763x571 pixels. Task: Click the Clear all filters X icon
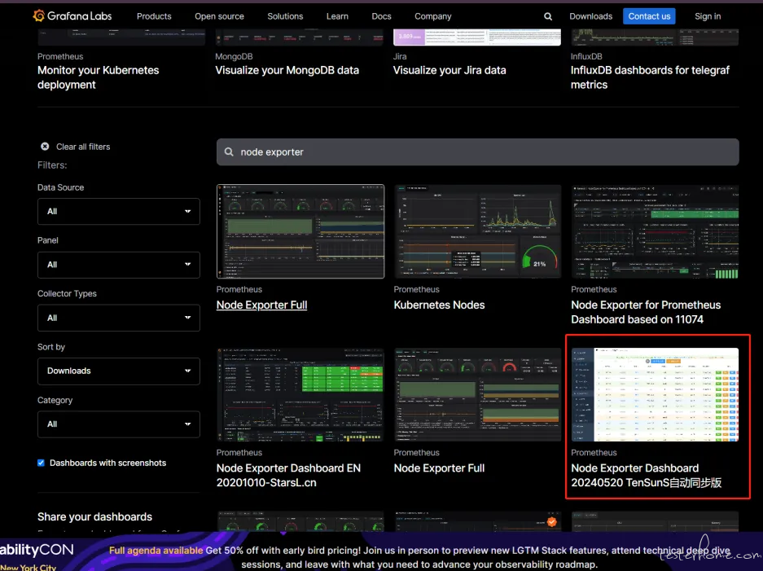(x=45, y=147)
